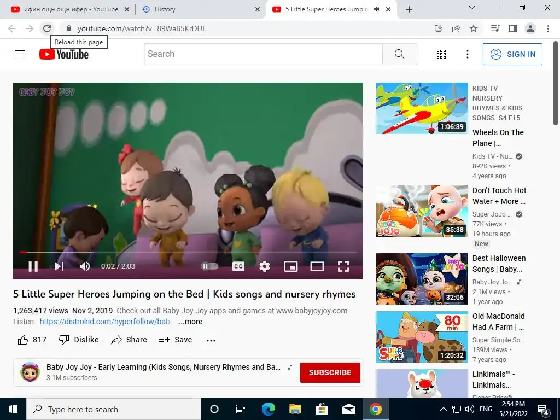Toggle closed captions CC button
The image size is (560, 420).
coord(238,266)
